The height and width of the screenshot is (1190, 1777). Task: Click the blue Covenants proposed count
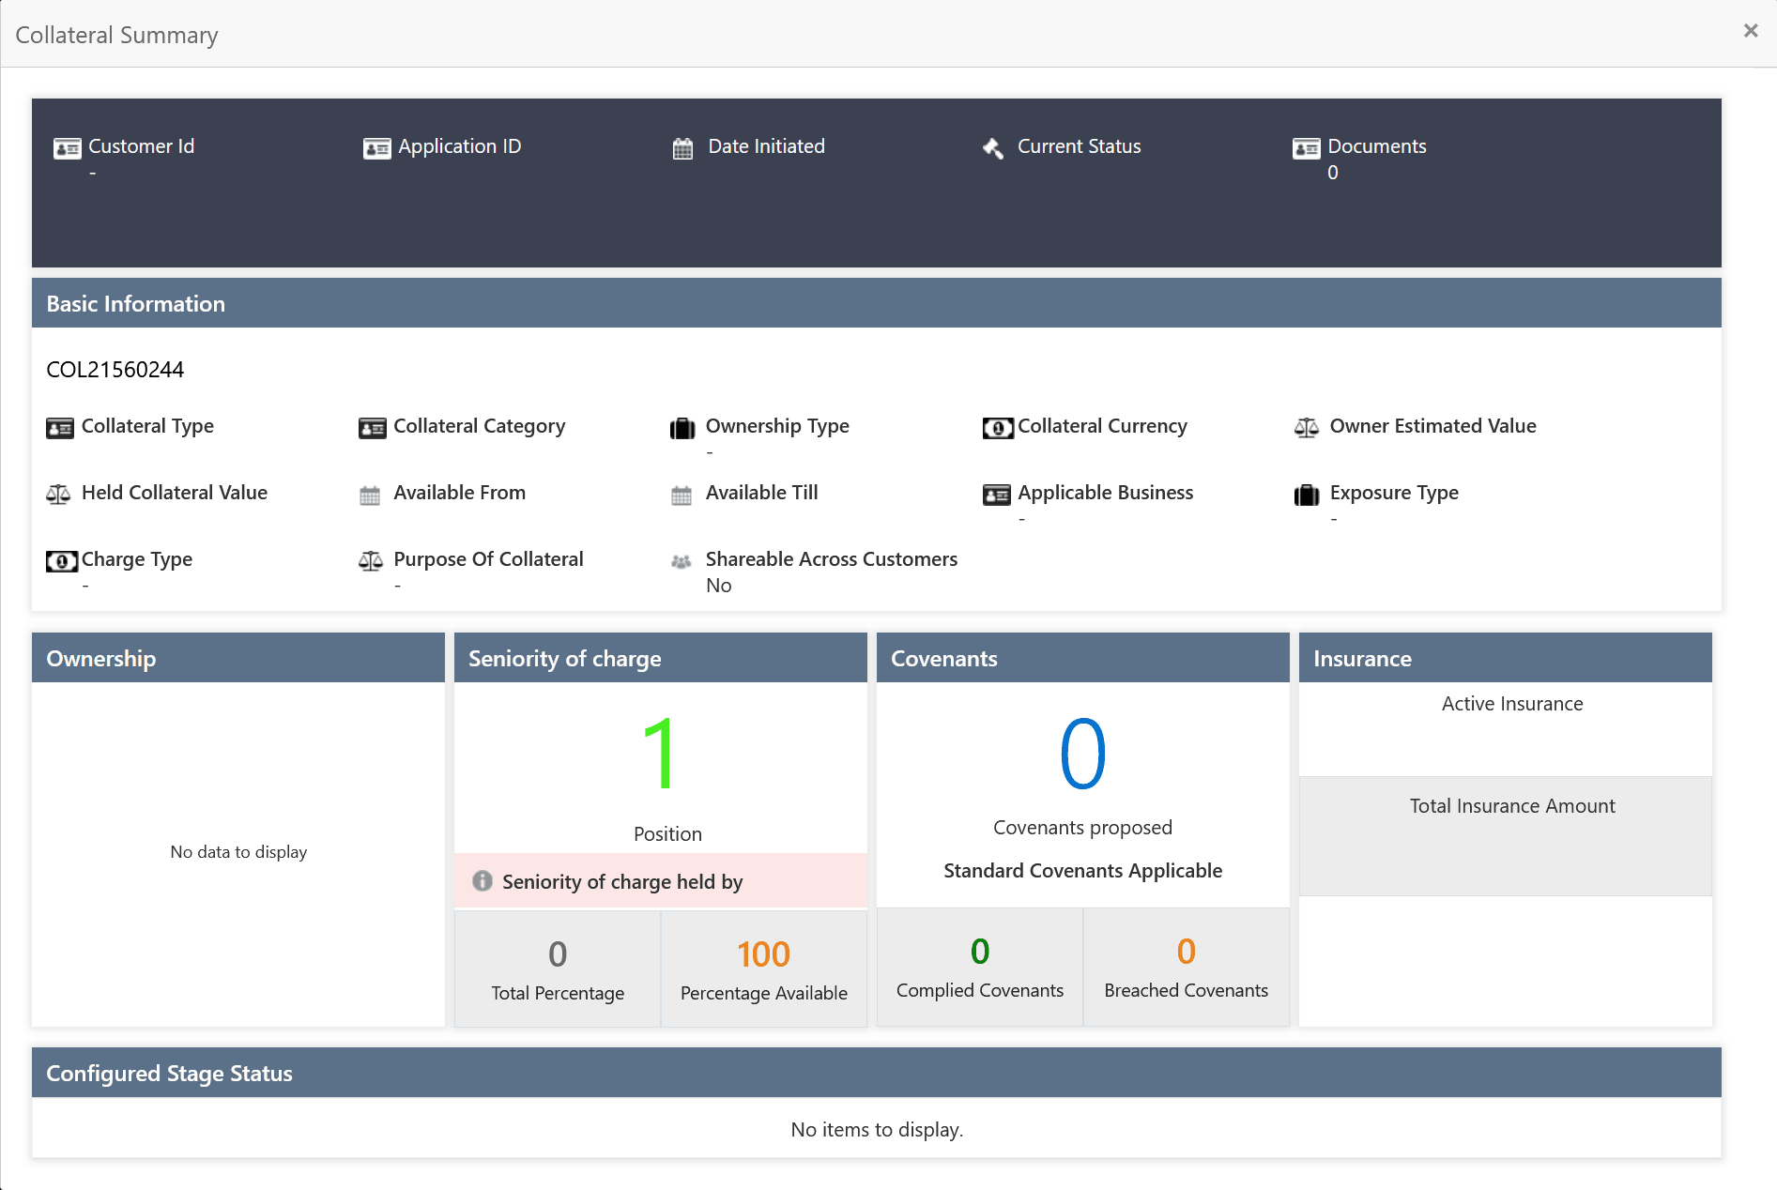(1083, 754)
